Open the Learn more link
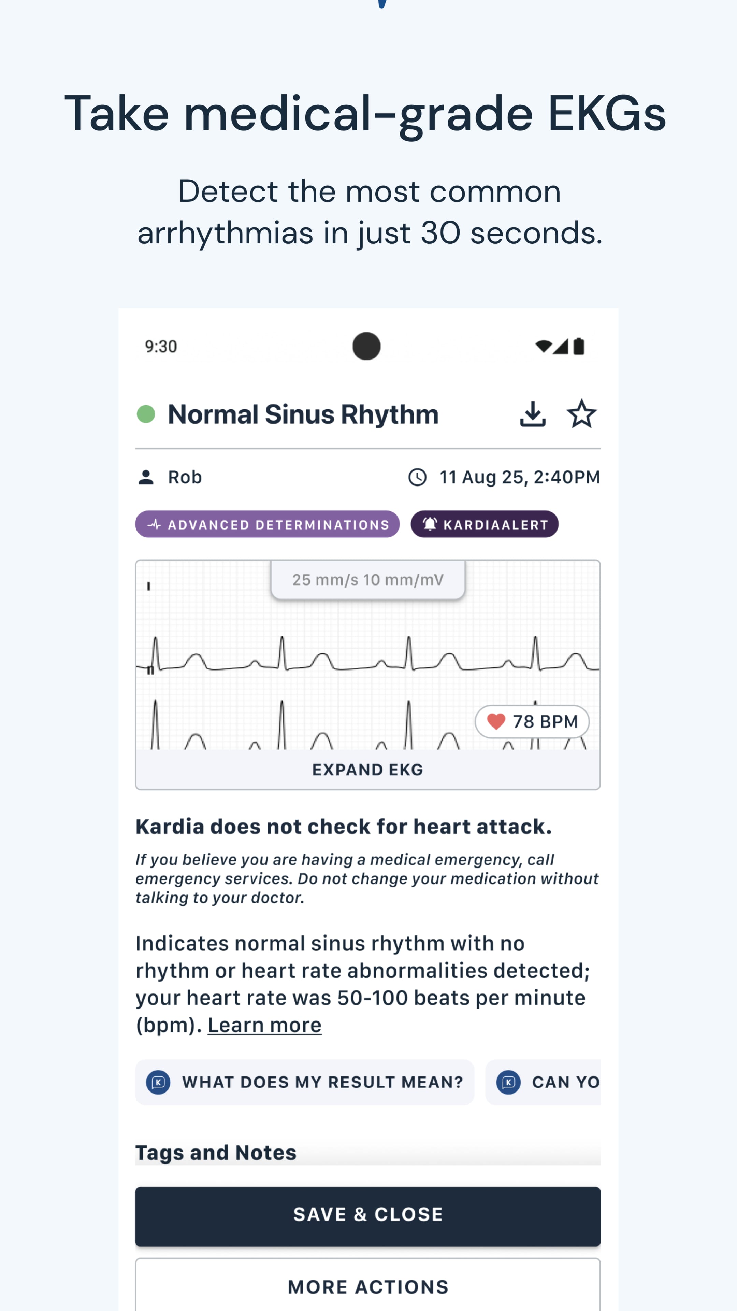The width and height of the screenshot is (737, 1311). tap(264, 1025)
